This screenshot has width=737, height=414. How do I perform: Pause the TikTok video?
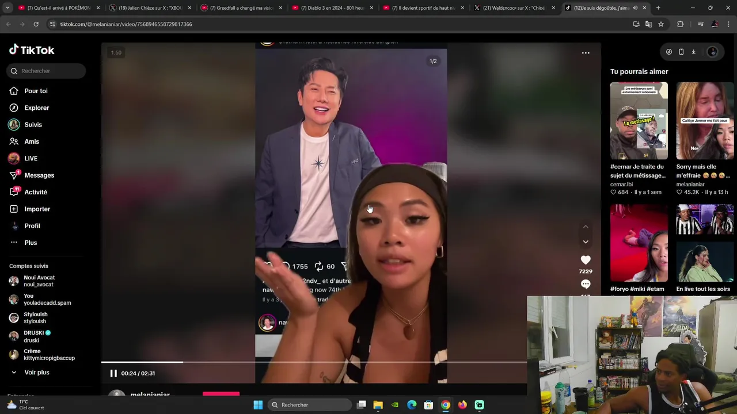tap(113, 373)
